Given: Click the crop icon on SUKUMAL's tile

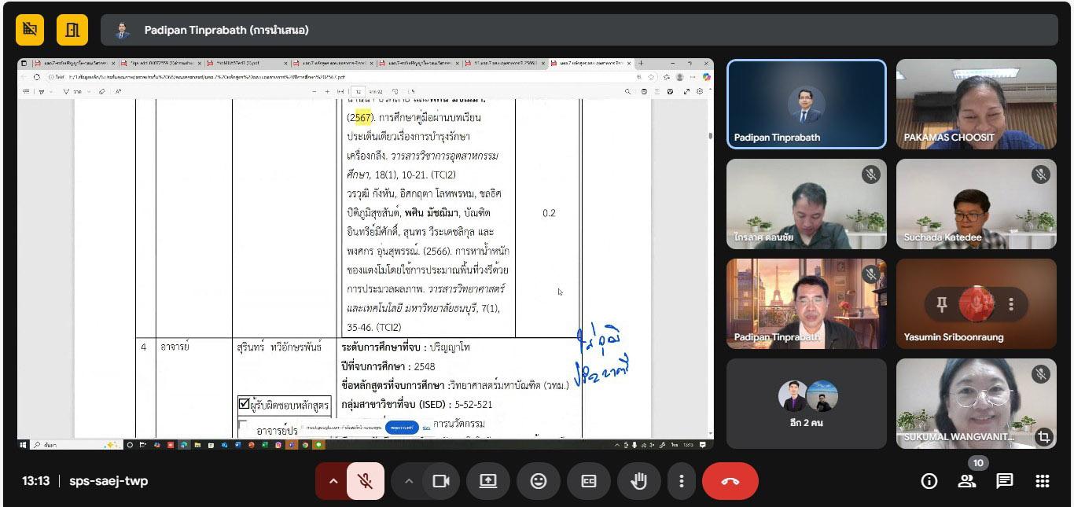Looking at the screenshot, I should click(x=1043, y=437).
